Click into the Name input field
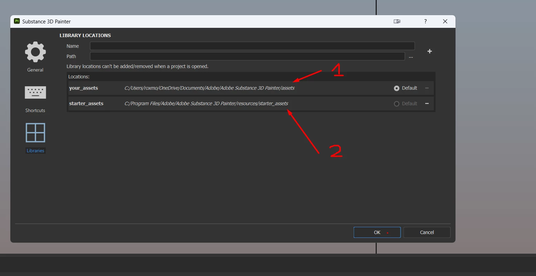Image resolution: width=536 pixels, height=276 pixels. pyautogui.click(x=252, y=46)
